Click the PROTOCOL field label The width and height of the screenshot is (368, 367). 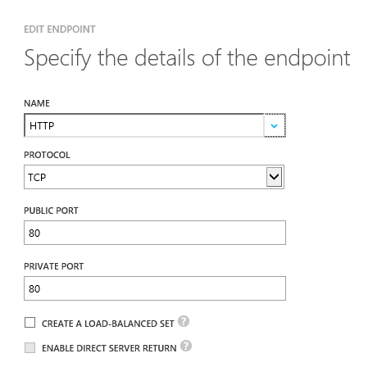coord(47,155)
